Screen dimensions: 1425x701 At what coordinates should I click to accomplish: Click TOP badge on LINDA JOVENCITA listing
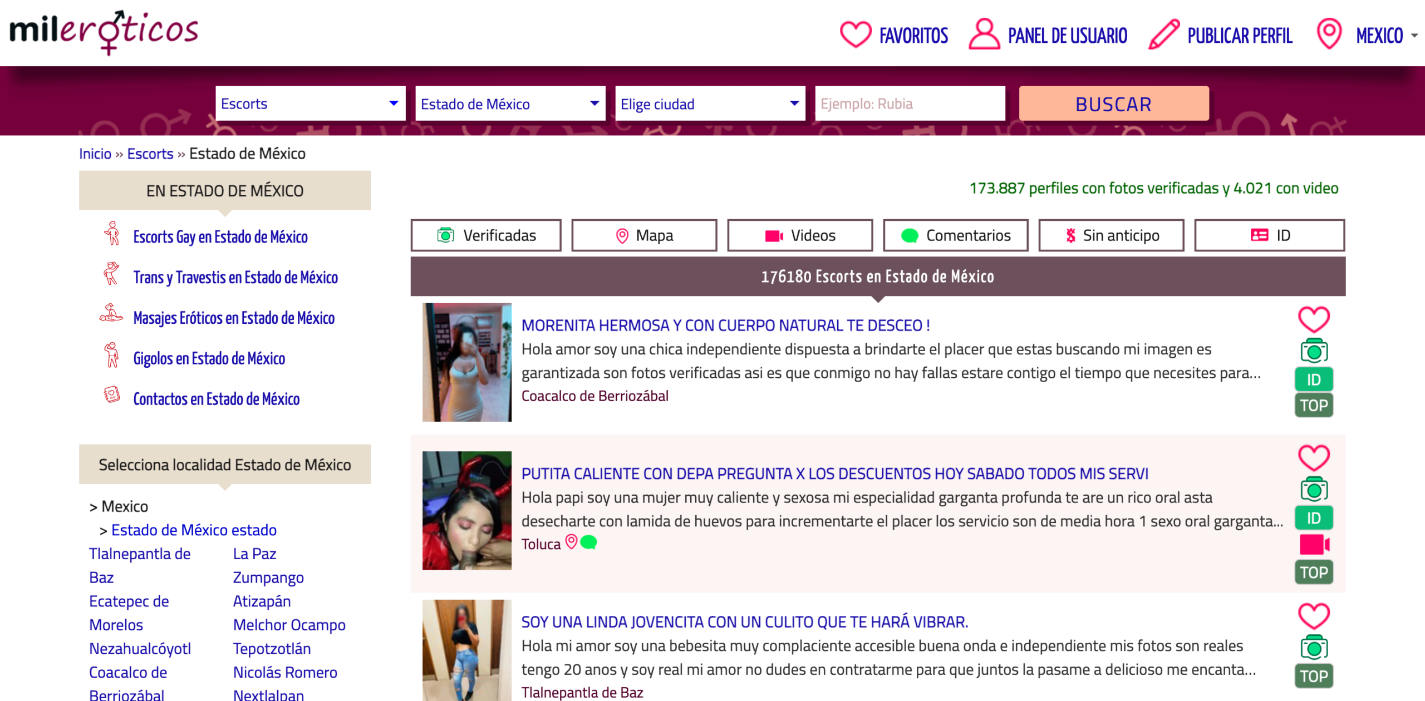point(1314,677)
